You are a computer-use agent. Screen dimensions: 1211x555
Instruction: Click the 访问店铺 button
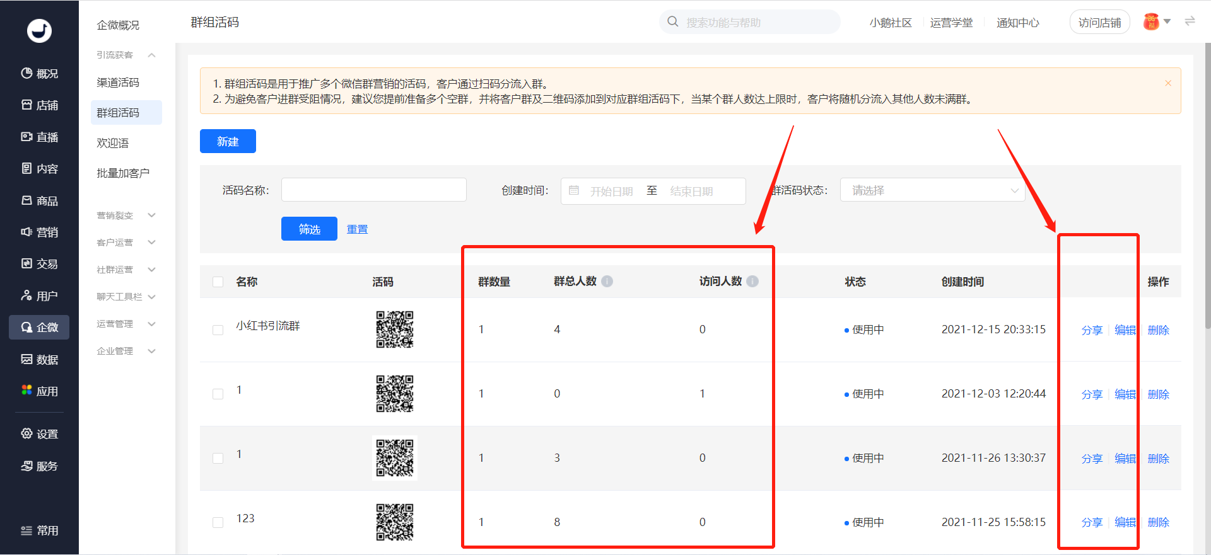tap(1099, 22)
